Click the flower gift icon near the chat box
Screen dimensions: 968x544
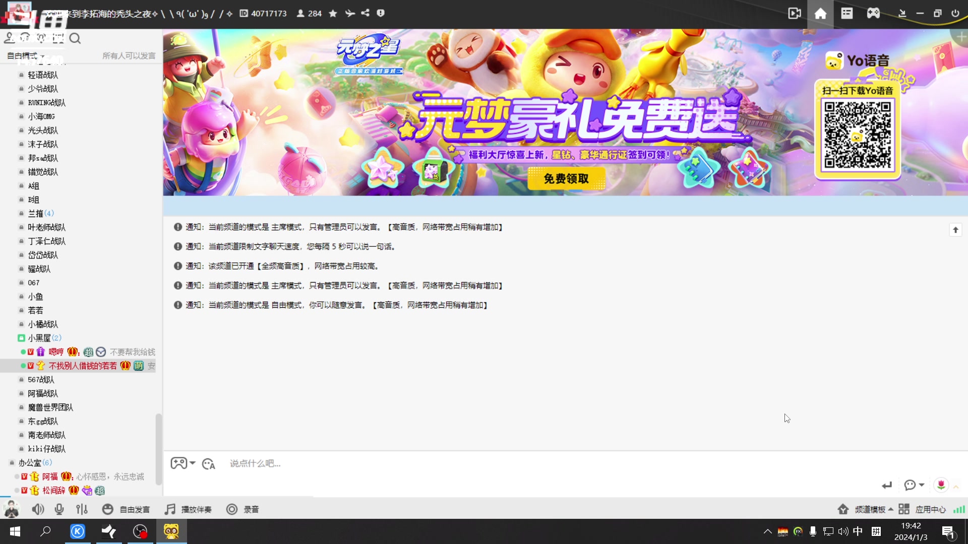pos(942,485)
